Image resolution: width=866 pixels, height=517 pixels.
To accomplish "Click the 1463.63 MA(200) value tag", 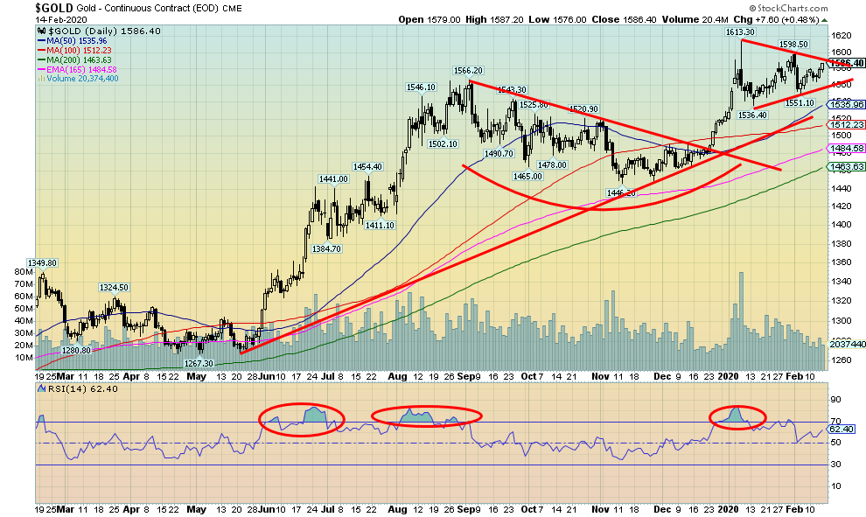I will [x=847, y=167].
